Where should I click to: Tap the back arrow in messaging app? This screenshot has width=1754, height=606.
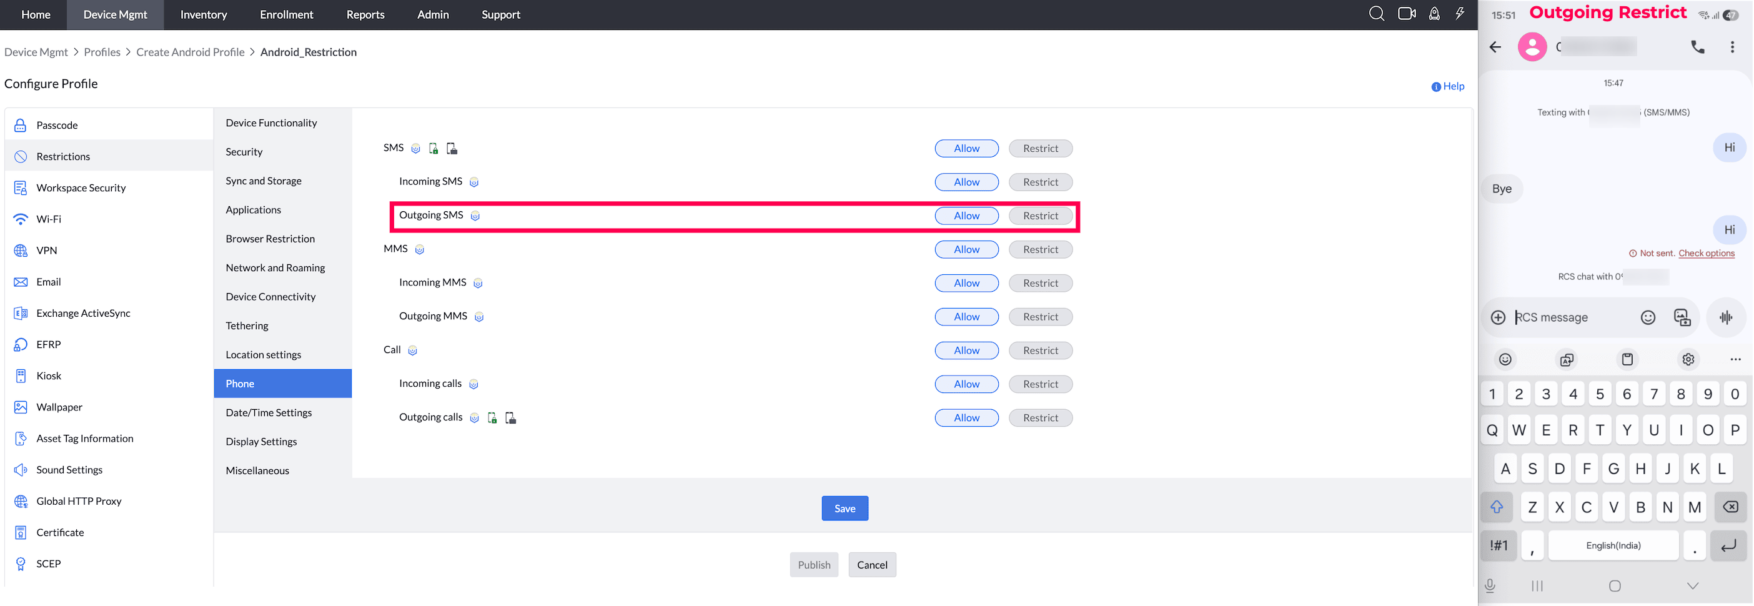pos(1495,47)
